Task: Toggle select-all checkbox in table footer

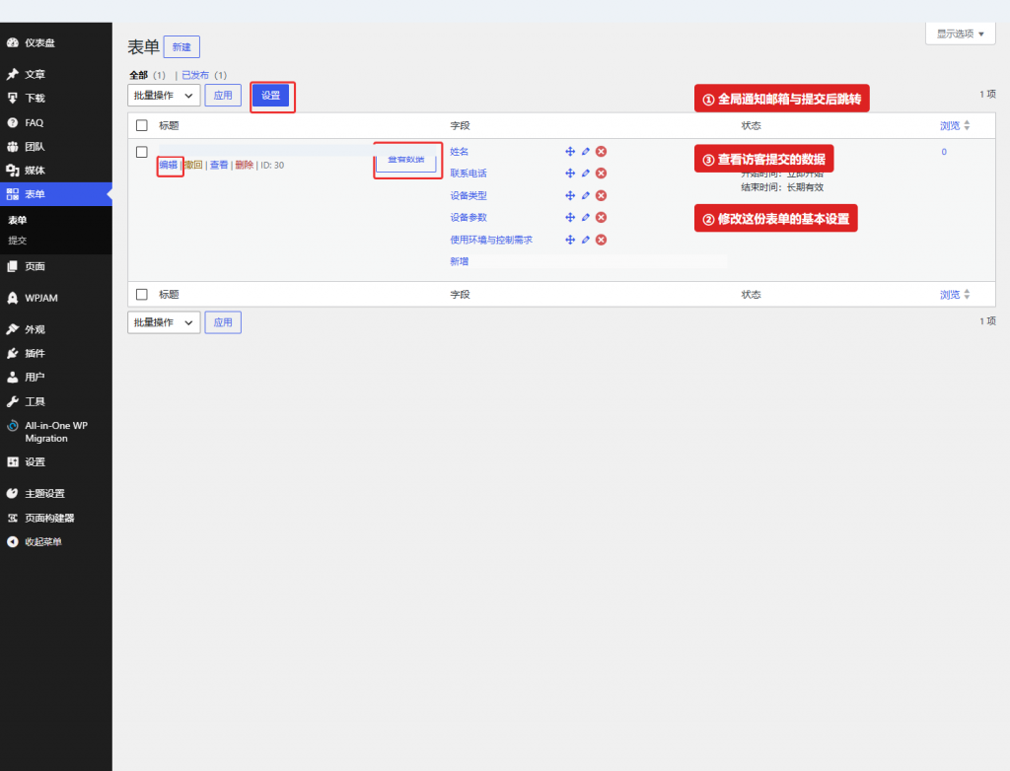Action: pyautogui.click(x=142, y=295)
